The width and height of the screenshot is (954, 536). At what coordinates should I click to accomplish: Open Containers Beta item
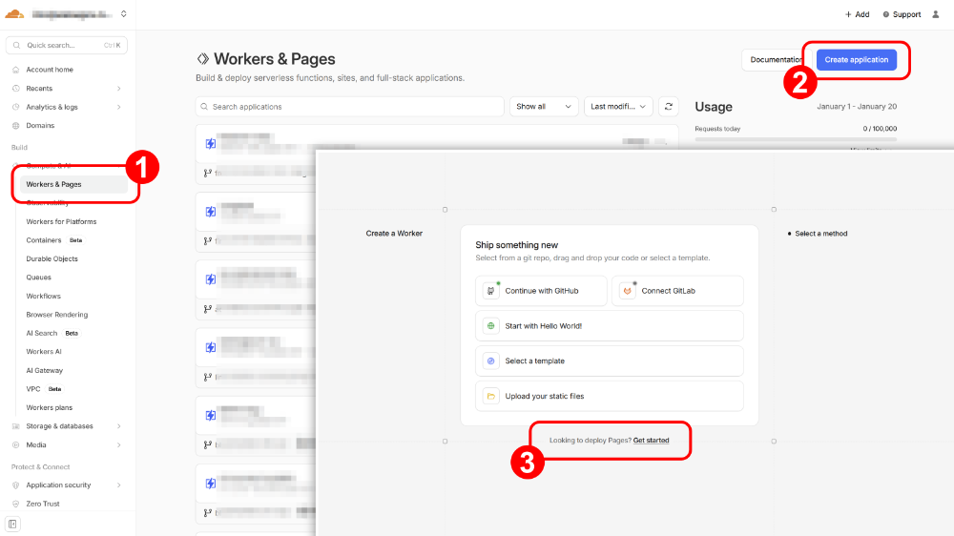pos(54,240)
